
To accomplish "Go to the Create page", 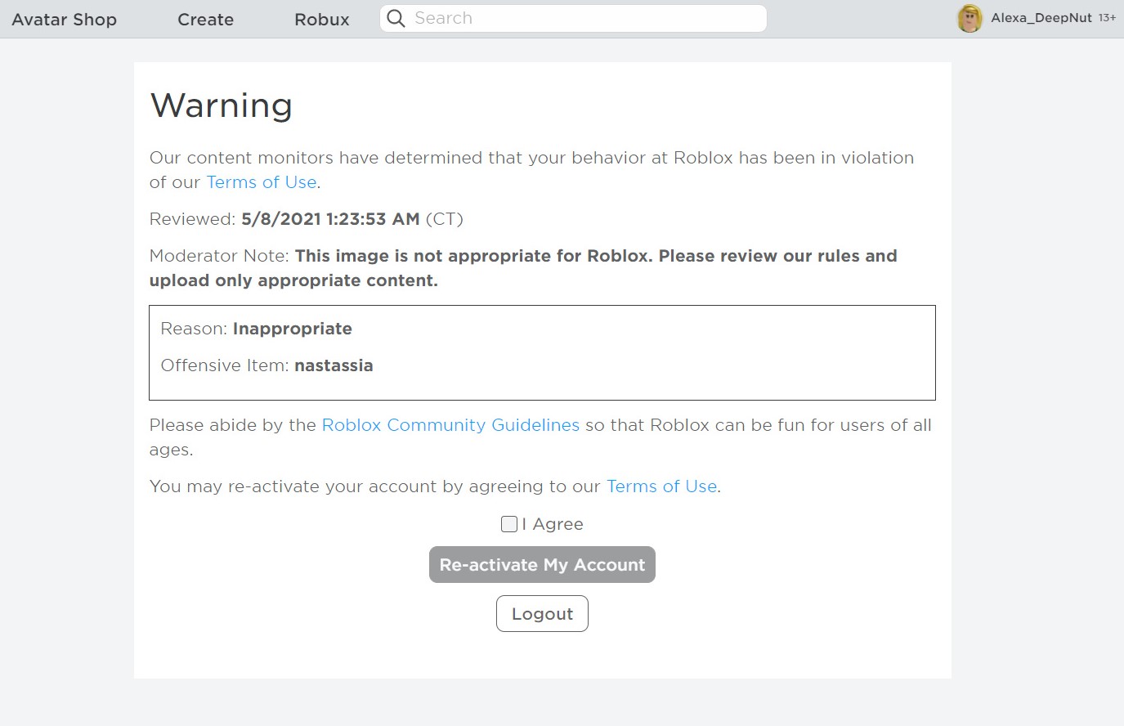I will click(x=205, y=20).
